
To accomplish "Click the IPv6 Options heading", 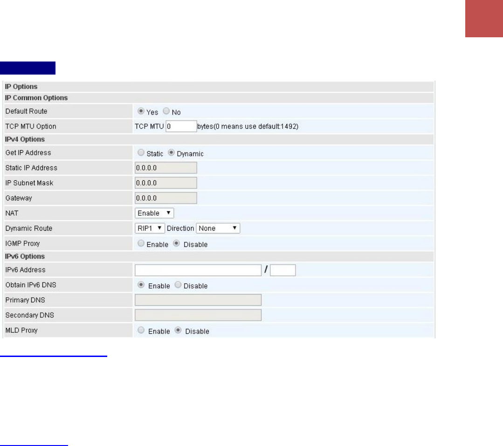I will point(25,256).
